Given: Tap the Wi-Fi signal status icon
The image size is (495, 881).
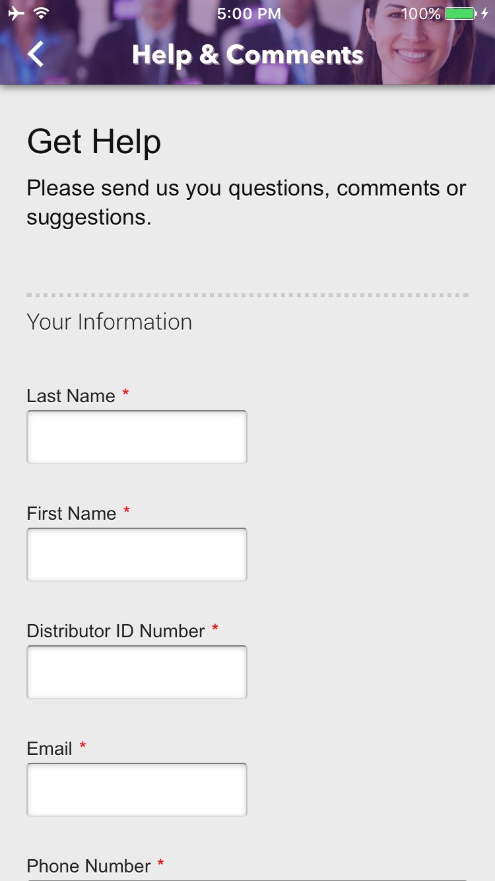Looking at the screenshot, I should click(42, 13).
